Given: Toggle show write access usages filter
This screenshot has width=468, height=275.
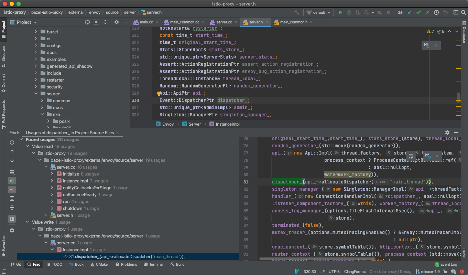Looking at the screenshot, I should [12, 190].
